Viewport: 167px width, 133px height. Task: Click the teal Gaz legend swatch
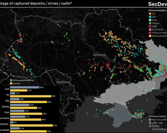click(x=150, y=17)
